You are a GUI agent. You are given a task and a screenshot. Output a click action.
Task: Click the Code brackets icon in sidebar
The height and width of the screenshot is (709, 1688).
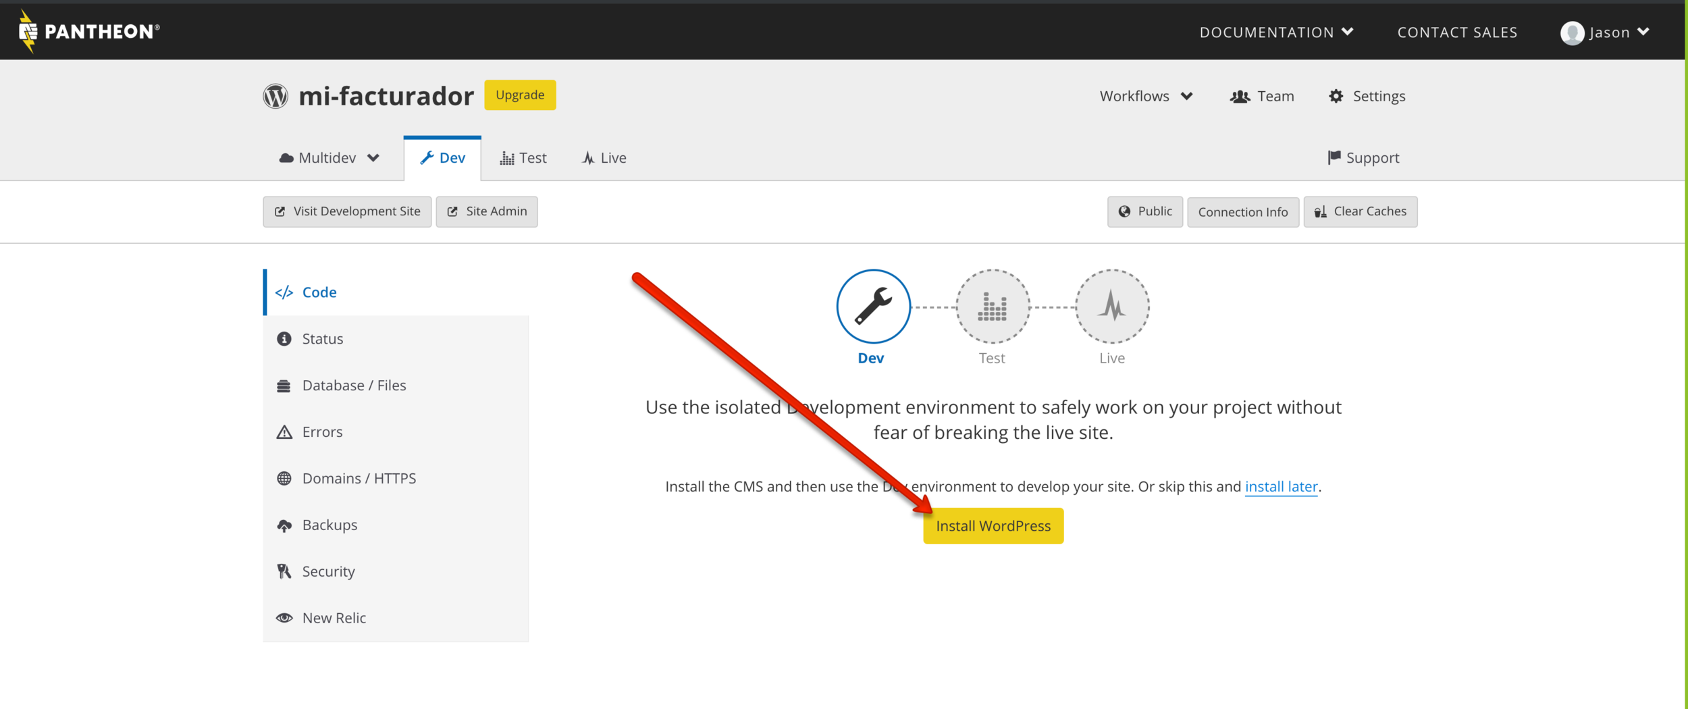(x=284, y=292)
